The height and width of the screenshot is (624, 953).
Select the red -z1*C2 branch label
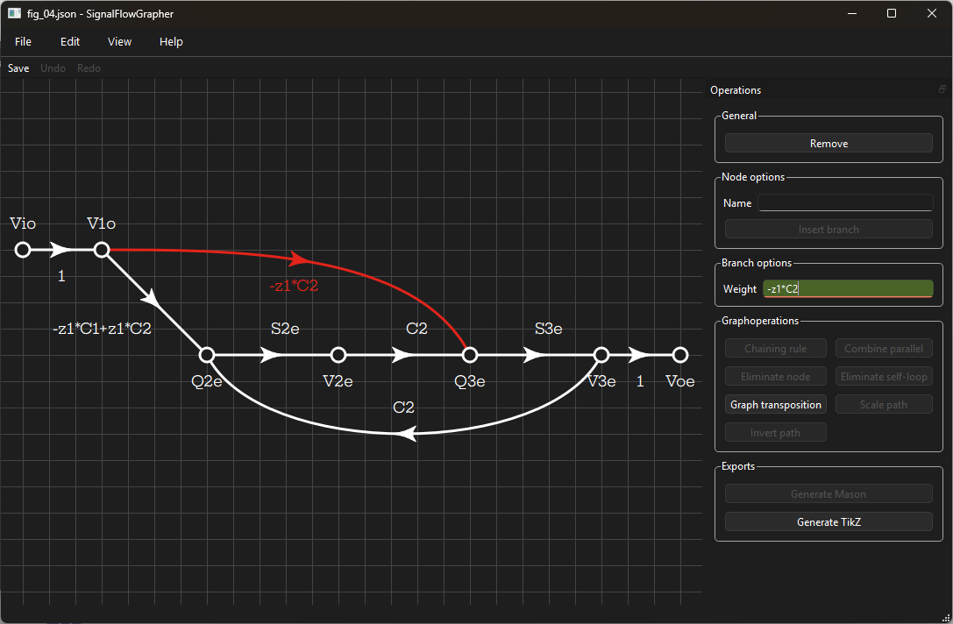click(294, 285)
